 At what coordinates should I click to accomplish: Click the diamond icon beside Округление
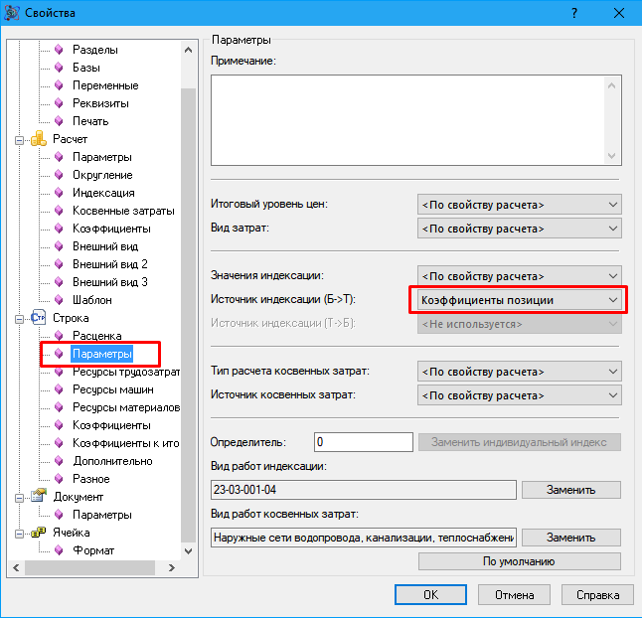click(x=59, y=175)
